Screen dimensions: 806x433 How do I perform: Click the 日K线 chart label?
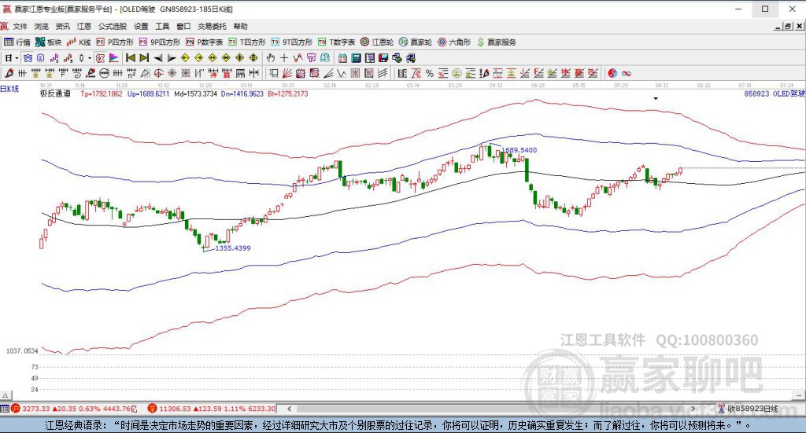pos(9,89)
